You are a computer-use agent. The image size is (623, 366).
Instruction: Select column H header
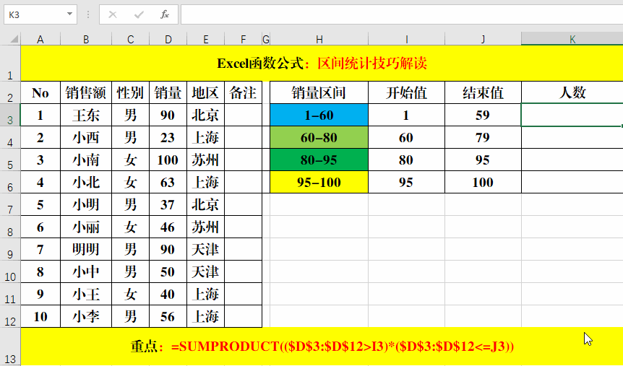click(x=319, y=39)
